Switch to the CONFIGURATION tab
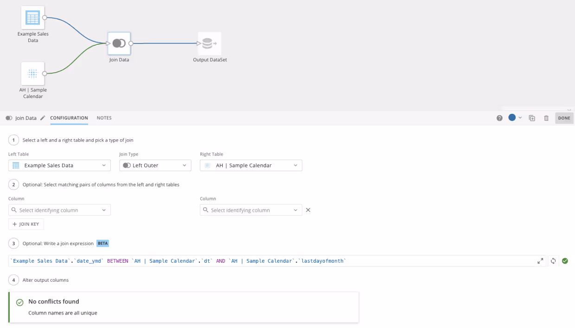The width and height of the screenshot is (575, 328). click(69, 118)
